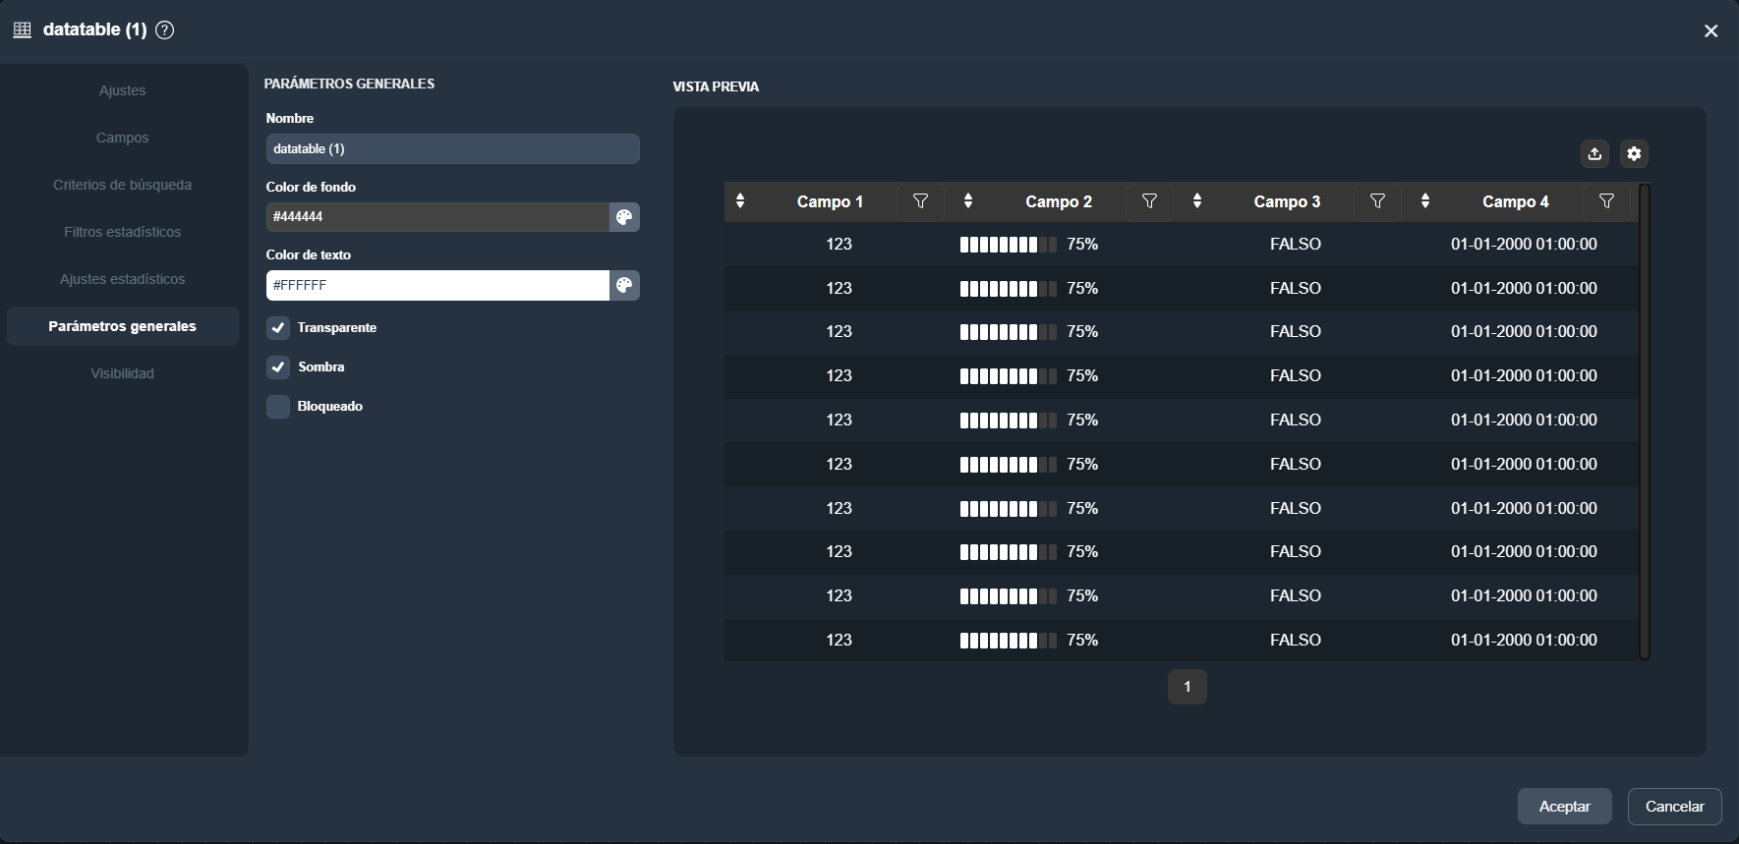Open table settings gear icon
Viewport: 1739px width, 844px height.
(1634, 153)
